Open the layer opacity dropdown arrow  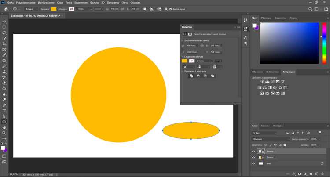click(x=319, y=139)
